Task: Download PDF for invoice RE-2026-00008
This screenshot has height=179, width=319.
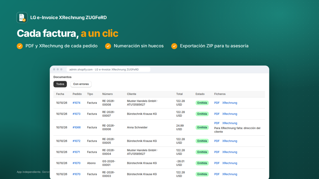Action: 217,103
